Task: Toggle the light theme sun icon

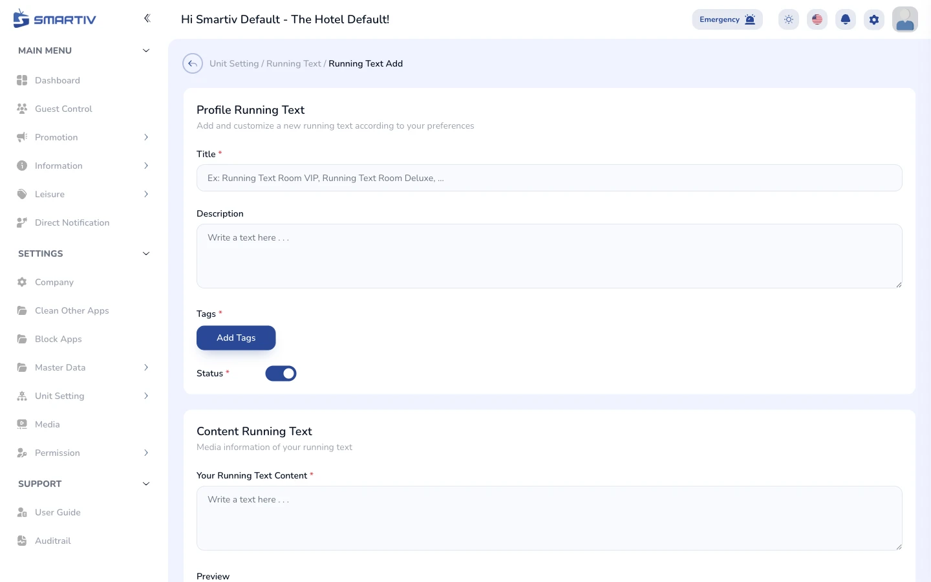Action: pyautogui.click(x=789, y=19)
